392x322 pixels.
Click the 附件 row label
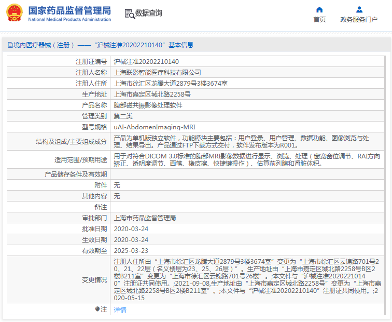point(101,185)
